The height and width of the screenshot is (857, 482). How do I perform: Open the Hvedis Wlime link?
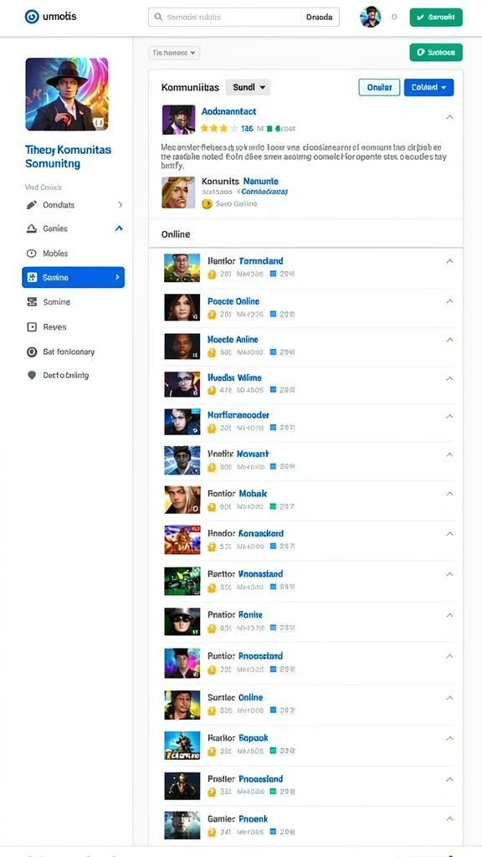coord(234,377)
